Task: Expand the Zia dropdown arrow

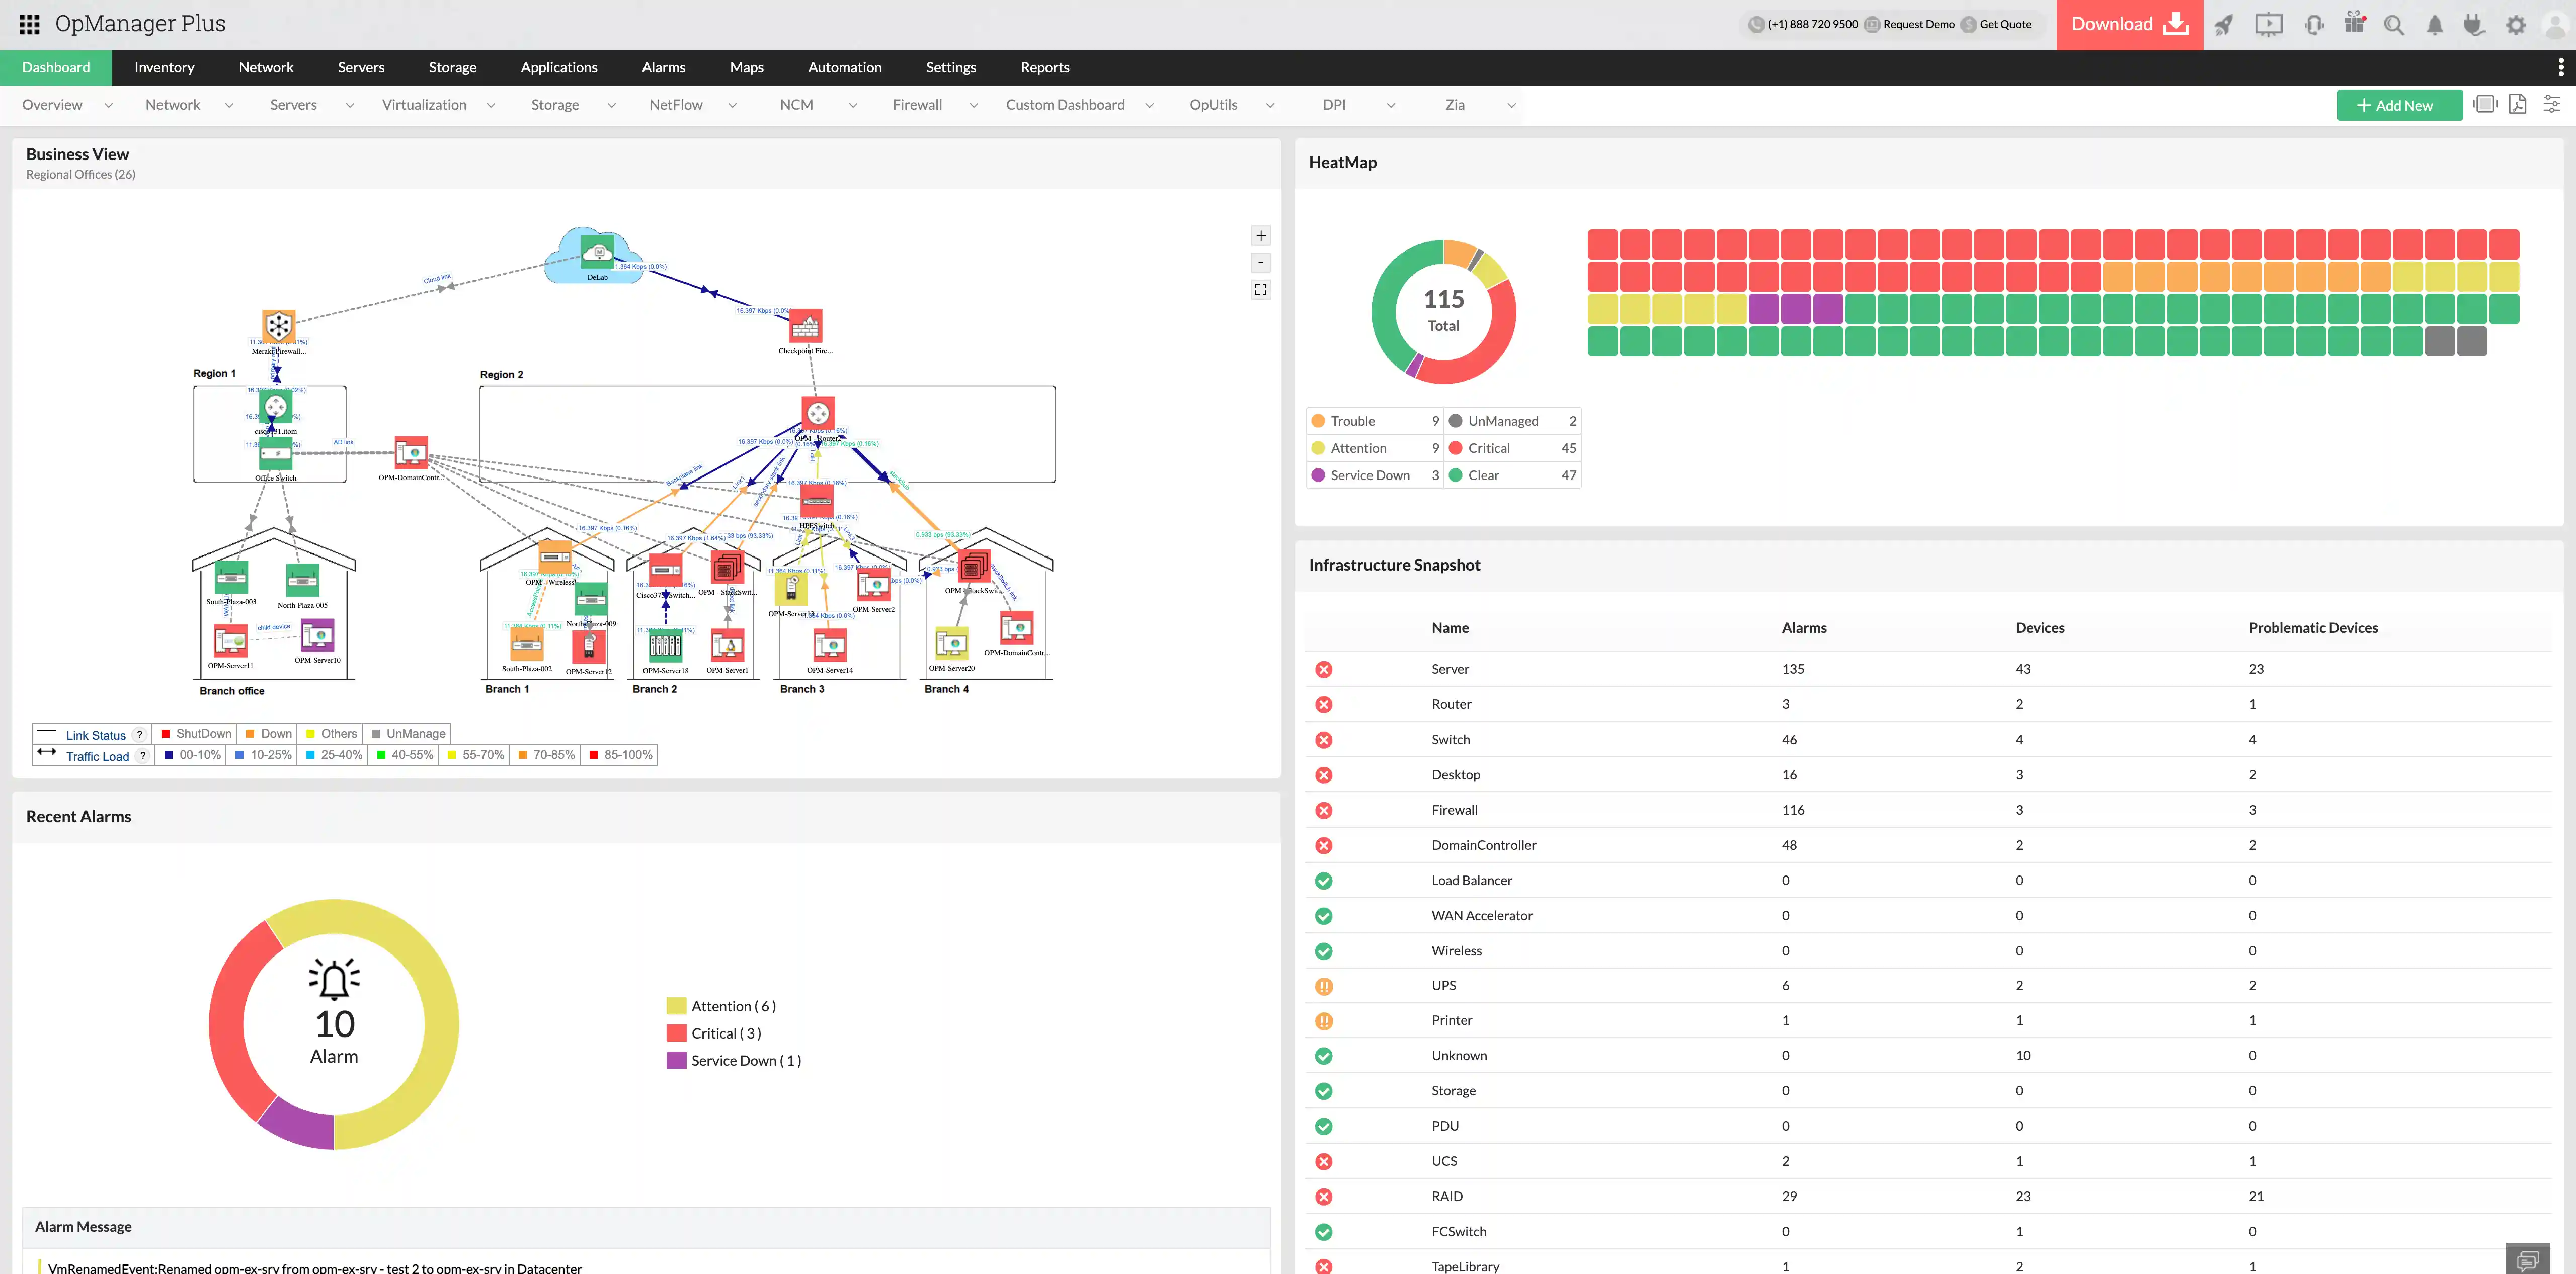Action: click(1511, 105)
